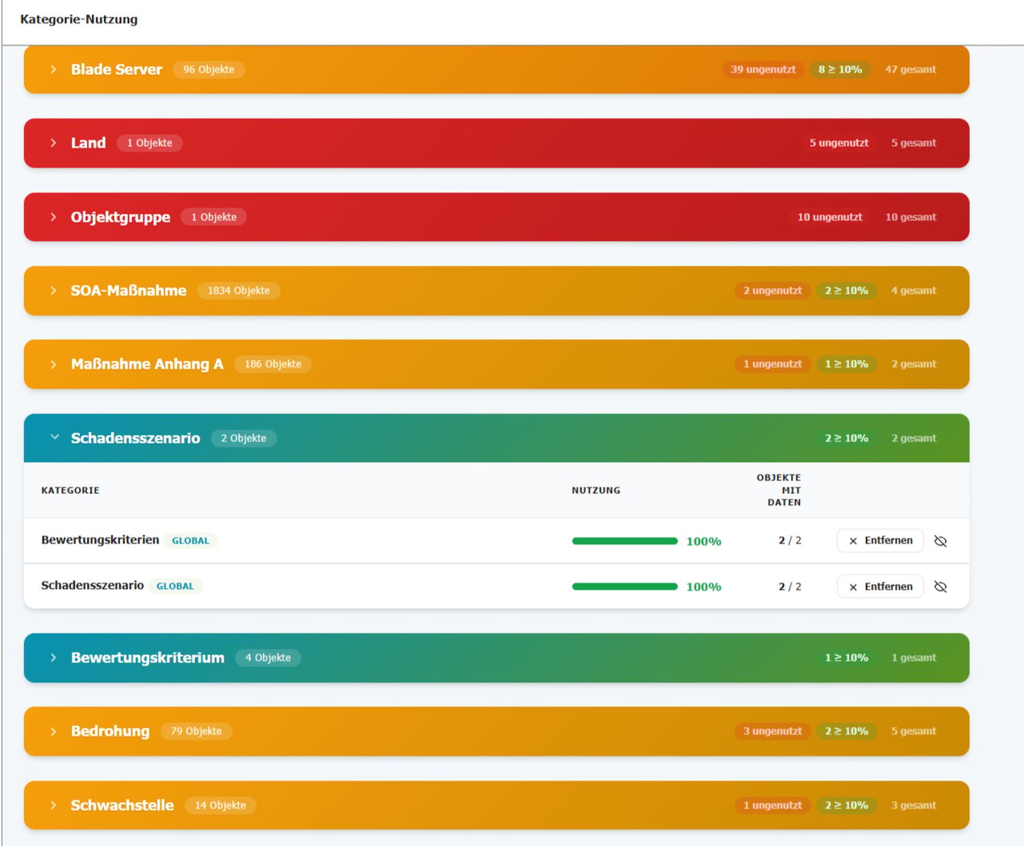Click the KATEGORIE column header
Image resolution: width=1024 pixels, height=846 pixels.
tap(70, 490)
